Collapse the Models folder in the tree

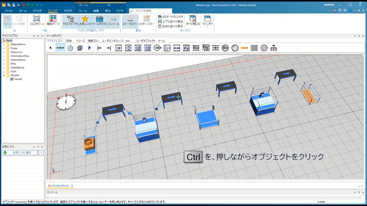(3, 75)
